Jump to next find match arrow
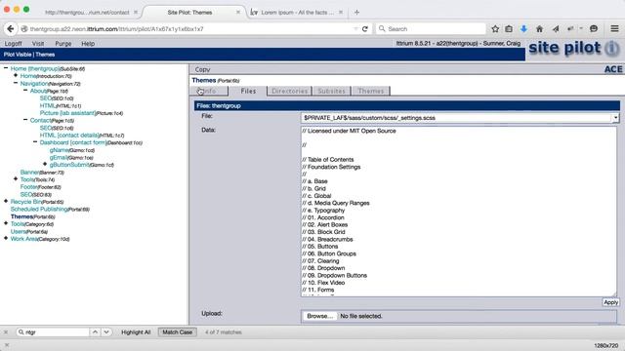The image size is (625, 351). (x=106, y=331)
